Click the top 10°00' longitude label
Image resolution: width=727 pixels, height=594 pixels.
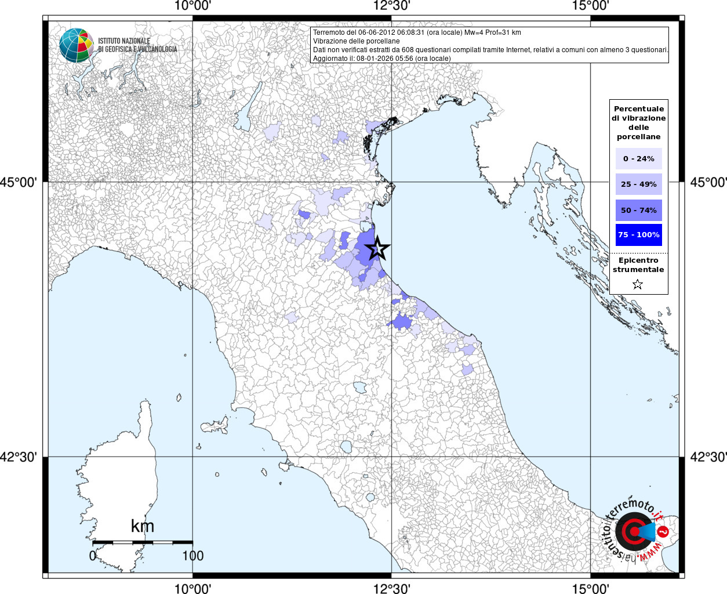pos(192,6)
